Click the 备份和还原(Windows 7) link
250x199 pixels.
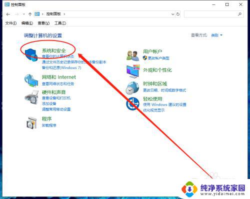click(x=61, y=67)
